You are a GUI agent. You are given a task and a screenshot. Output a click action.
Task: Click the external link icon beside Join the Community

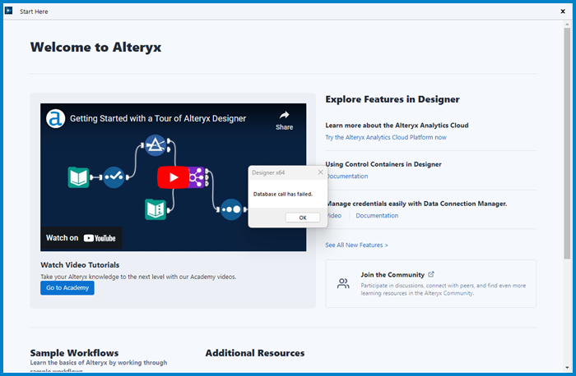(432, 274)
